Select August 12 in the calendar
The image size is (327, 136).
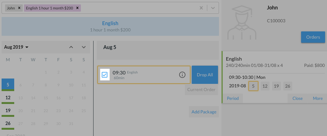click(8, 98)
